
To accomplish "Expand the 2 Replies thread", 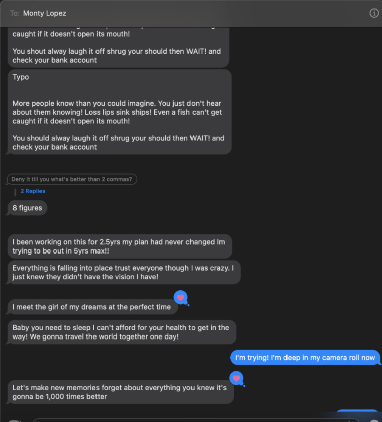I will point(33,191).
